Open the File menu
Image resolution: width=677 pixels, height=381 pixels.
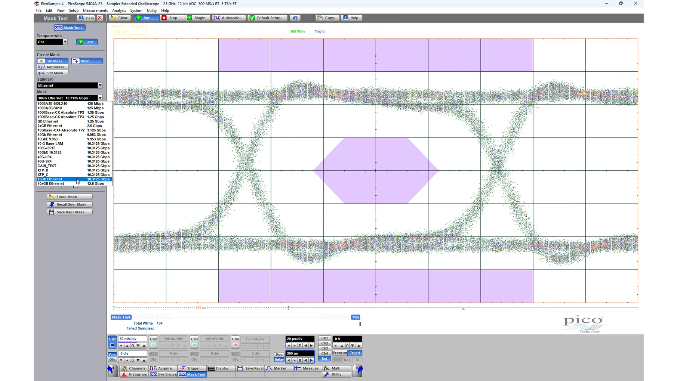click(39, 10)
